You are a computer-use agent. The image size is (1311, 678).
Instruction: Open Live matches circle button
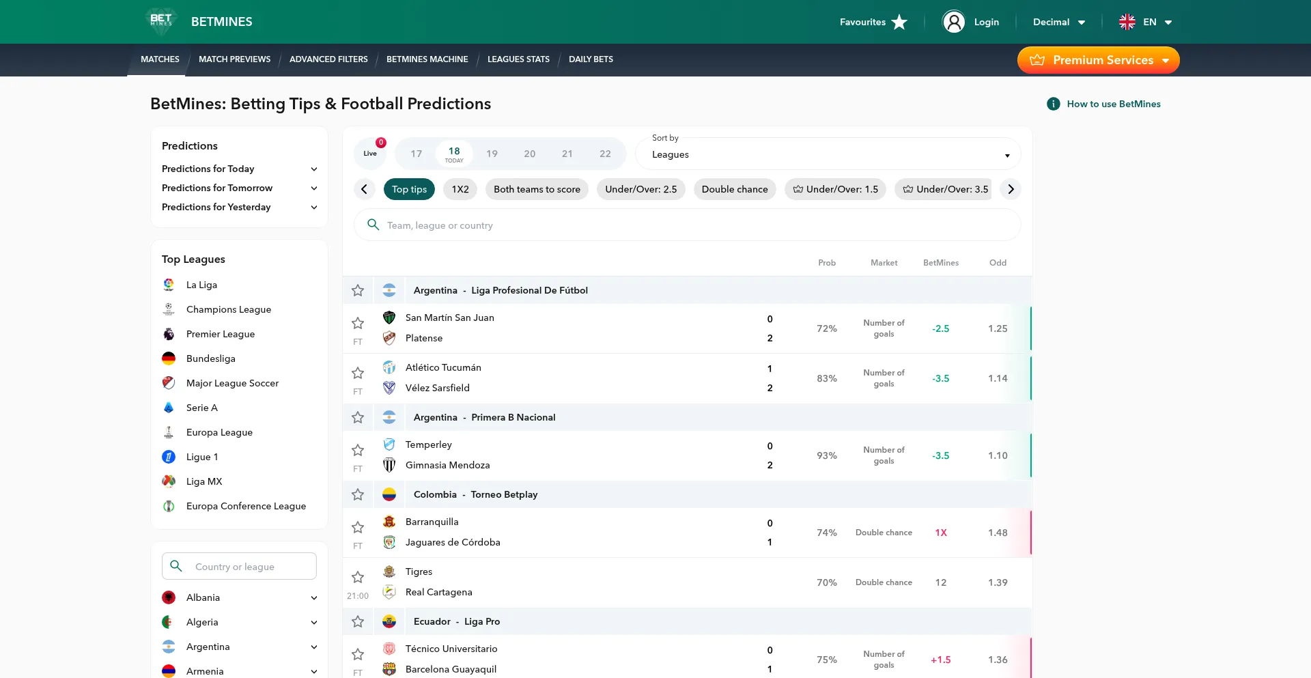(370, 153)
